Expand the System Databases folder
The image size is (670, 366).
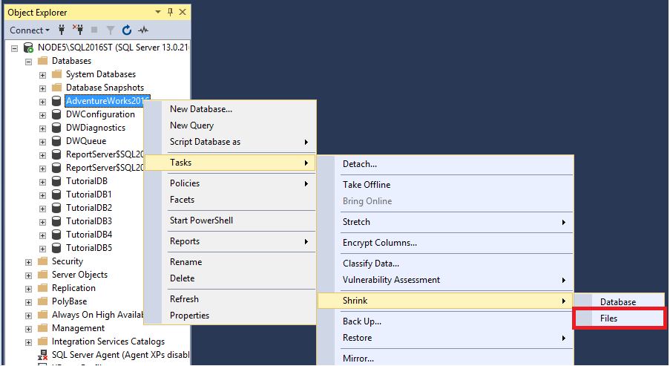click(x=42, y=74)
